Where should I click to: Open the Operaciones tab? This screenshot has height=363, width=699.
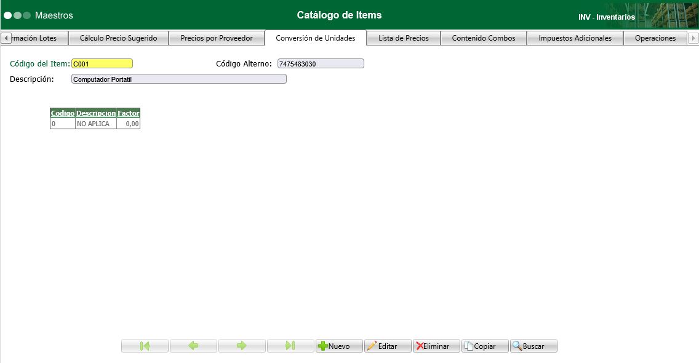(655, 38)
